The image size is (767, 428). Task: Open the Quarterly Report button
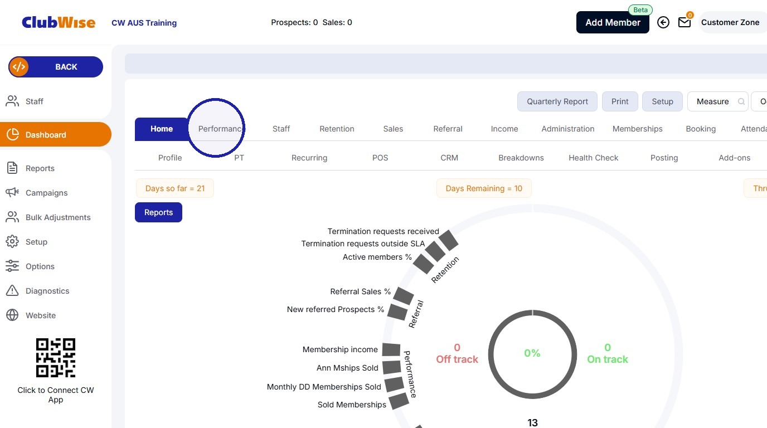(x=557, y=101)
